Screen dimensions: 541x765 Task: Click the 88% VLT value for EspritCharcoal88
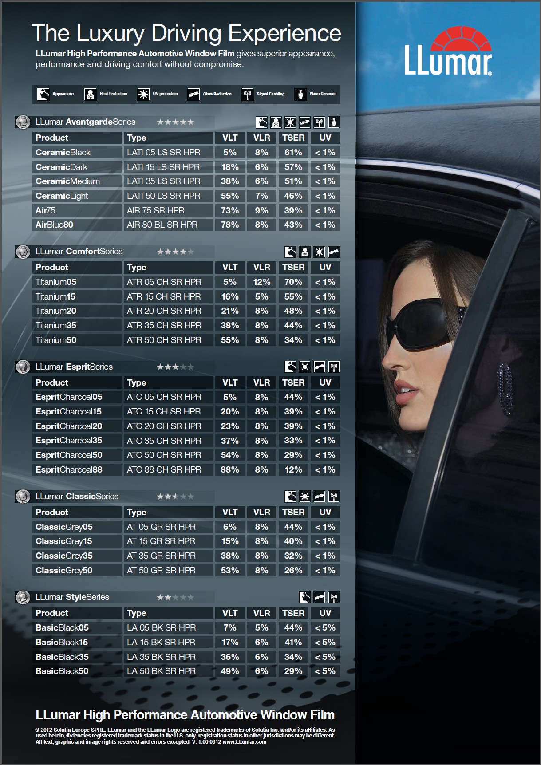click(230, 469)
